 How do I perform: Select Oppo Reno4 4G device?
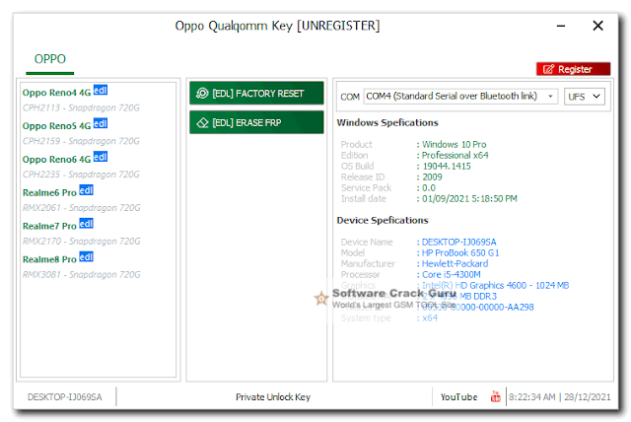[x=57, y=93]
